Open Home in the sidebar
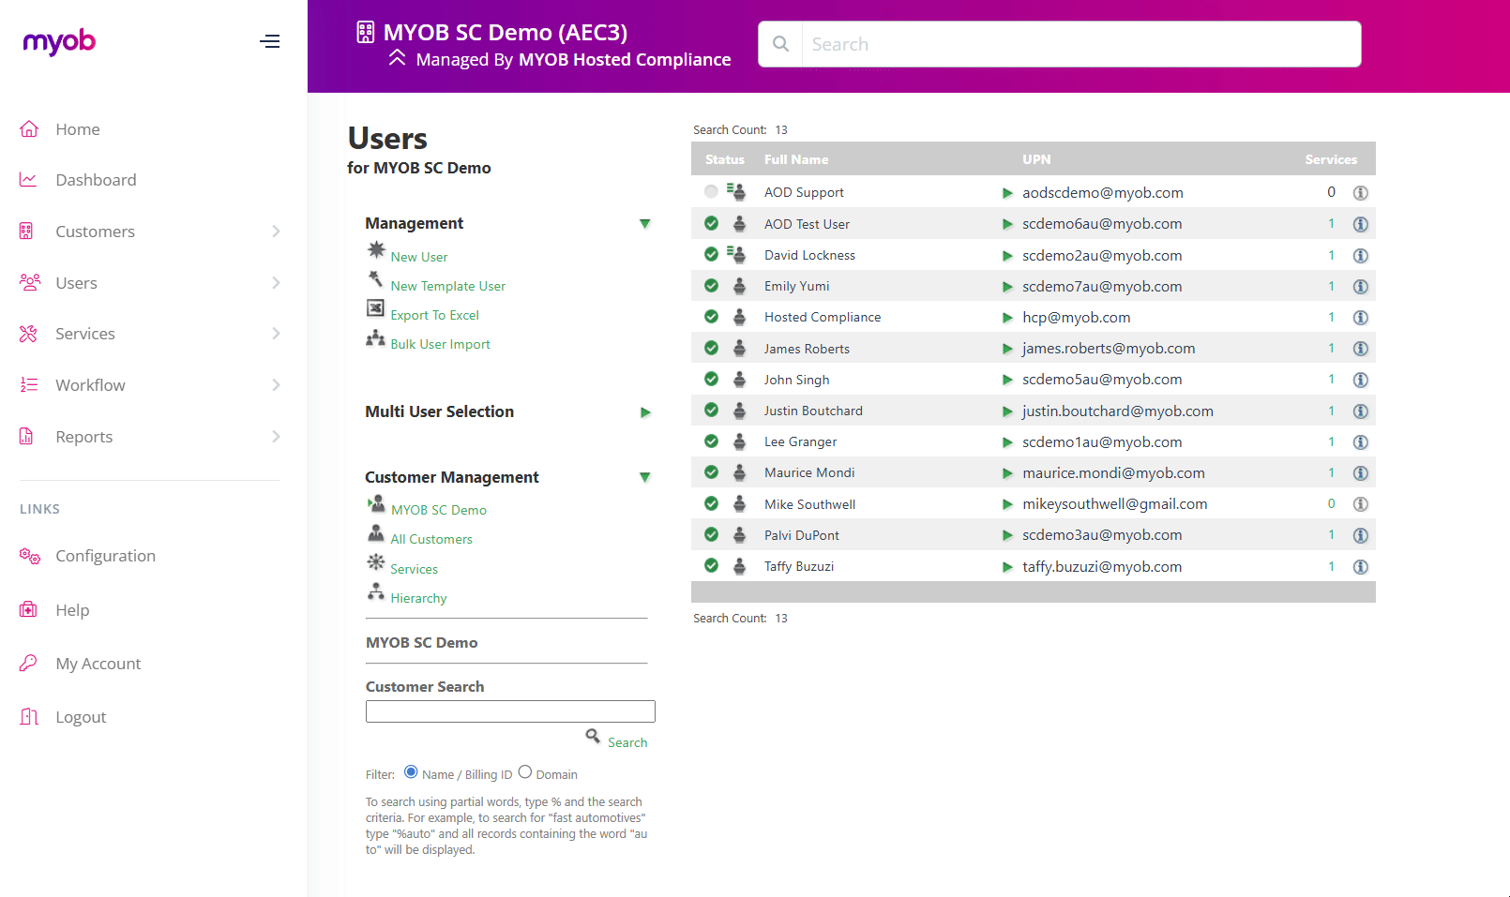Screen dimensions: 1510x897 pyautogui.click(x=78, y=129)
